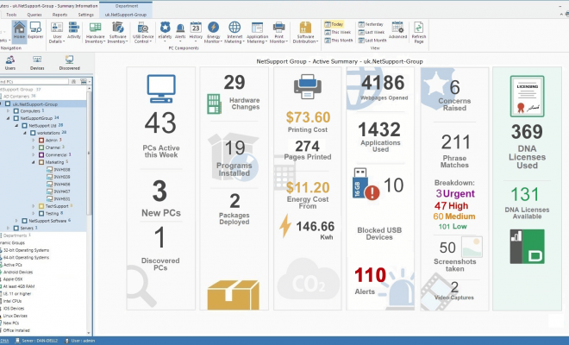Open the Application Metering dropdown

point(257,32)
